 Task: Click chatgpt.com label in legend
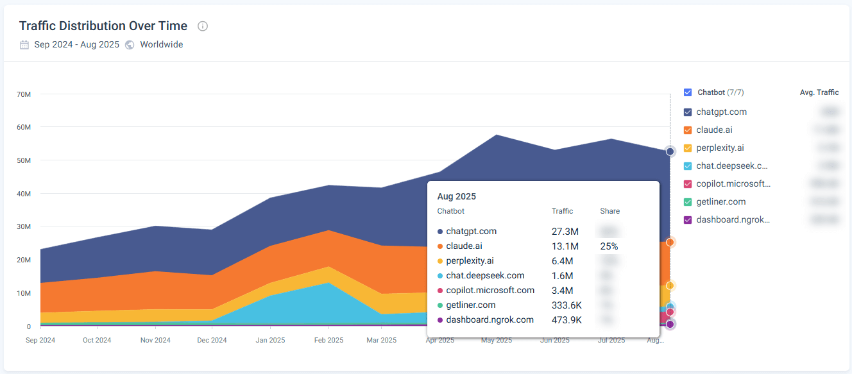722,112
